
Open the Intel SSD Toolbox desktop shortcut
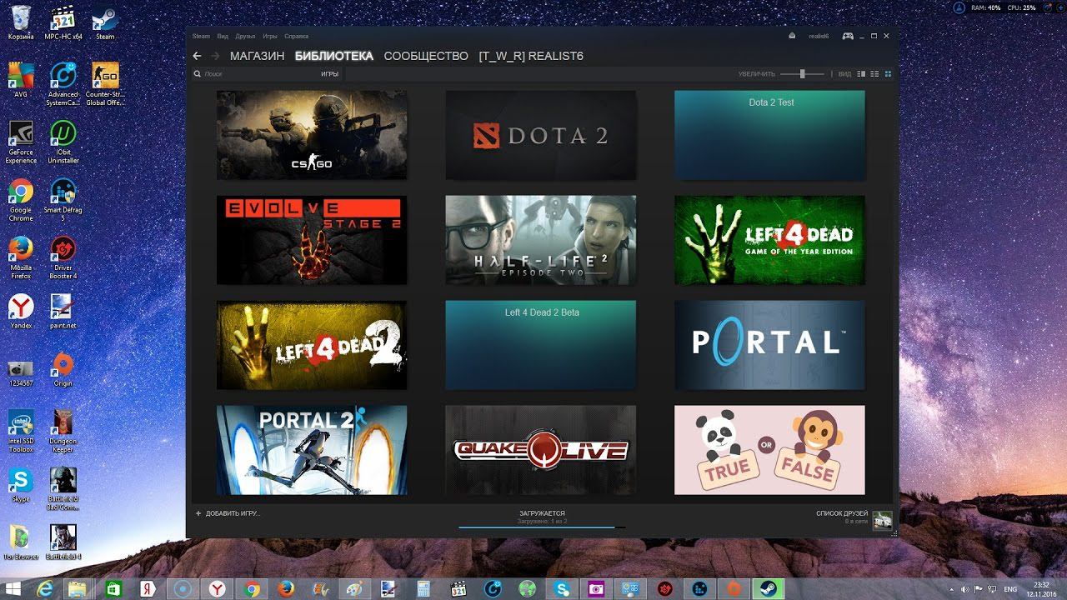[x=21, y=431]
